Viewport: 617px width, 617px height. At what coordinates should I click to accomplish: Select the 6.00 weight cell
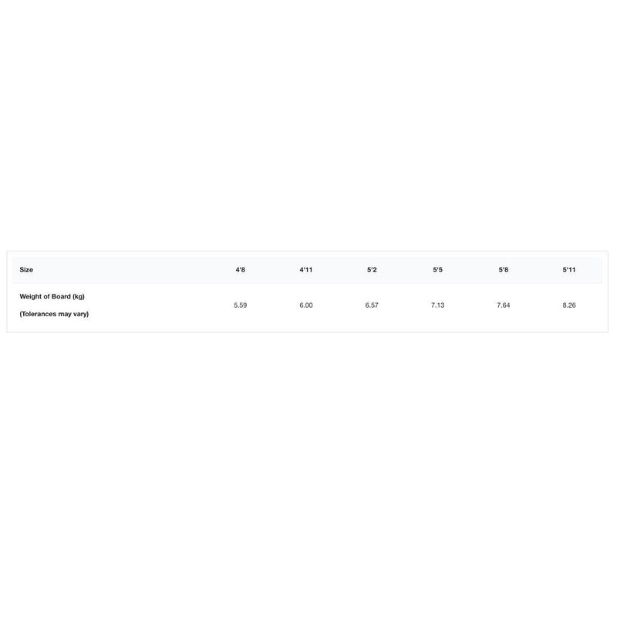[x=306, y=305]
